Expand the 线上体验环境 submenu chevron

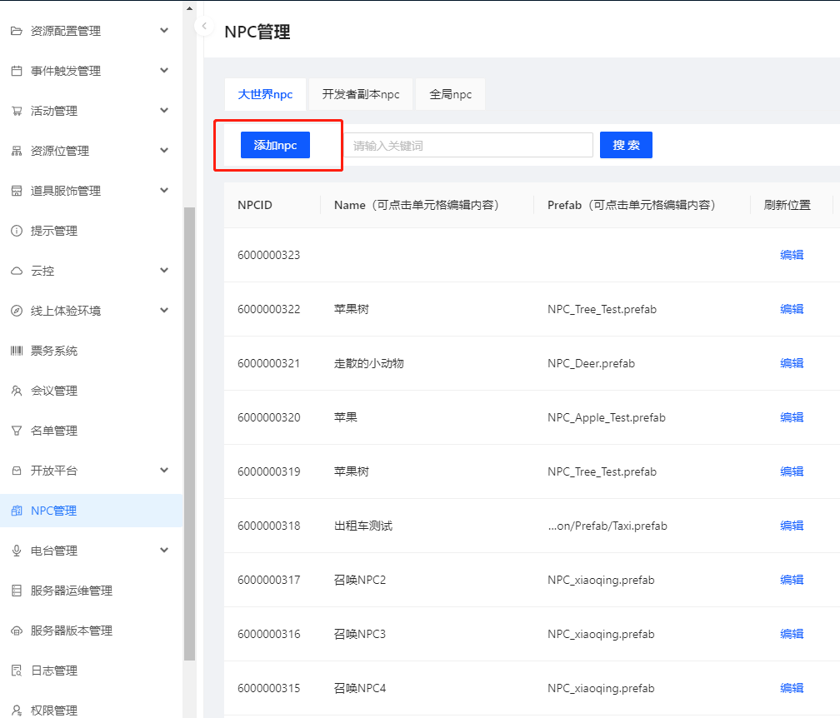(x=164, y=311)
